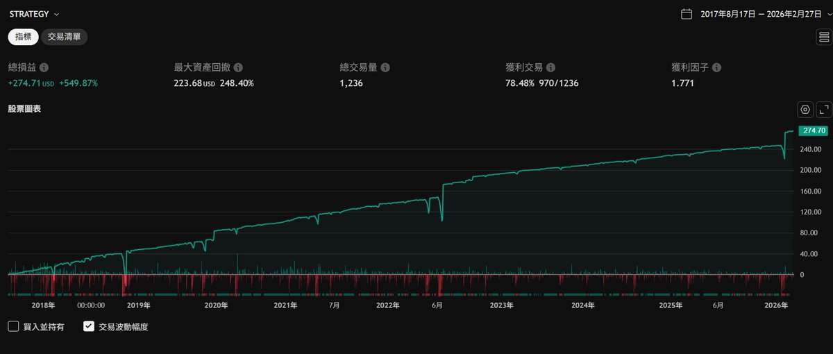
Task: Show info tooltip for 最大資產回撤
Action: pos(238,68)
